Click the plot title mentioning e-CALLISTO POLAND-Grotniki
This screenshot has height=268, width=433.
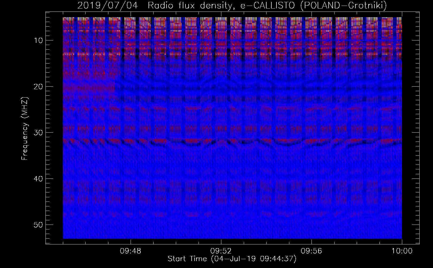click(232, 5)
